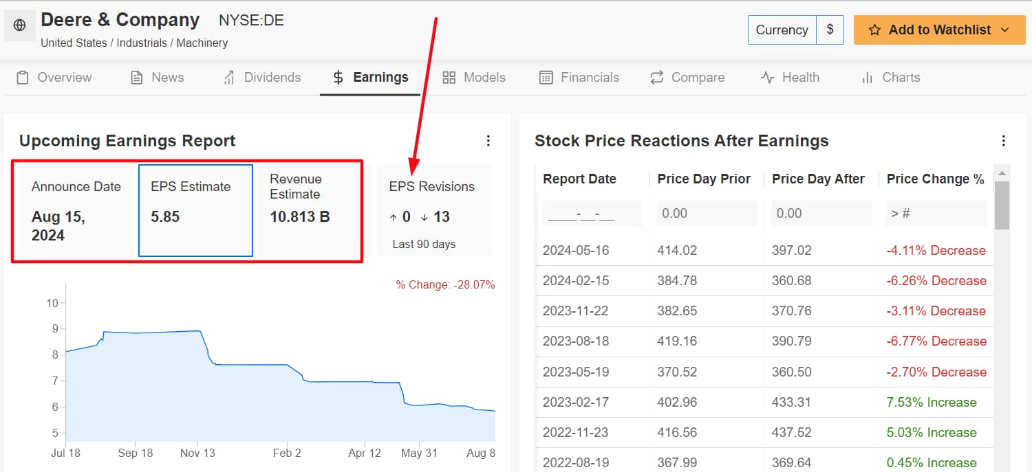Select the EPS Revisions card
This screenshot has height=472, width=1032.
tap(434, 210)
